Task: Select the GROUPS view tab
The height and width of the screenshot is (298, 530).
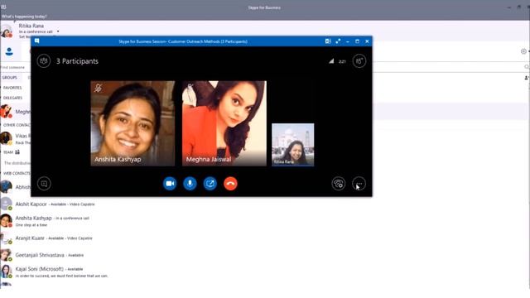Action: pyautogui.click(x=9, y=78)
